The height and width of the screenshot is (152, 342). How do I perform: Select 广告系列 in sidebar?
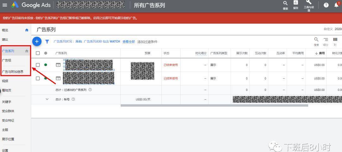coord(8,51)
